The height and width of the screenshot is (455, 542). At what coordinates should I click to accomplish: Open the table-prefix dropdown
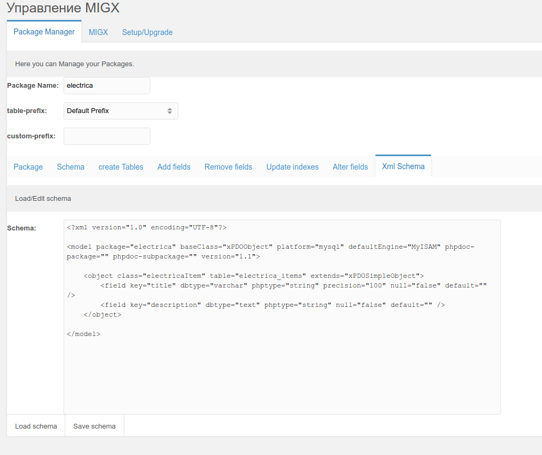coord(121,111)
